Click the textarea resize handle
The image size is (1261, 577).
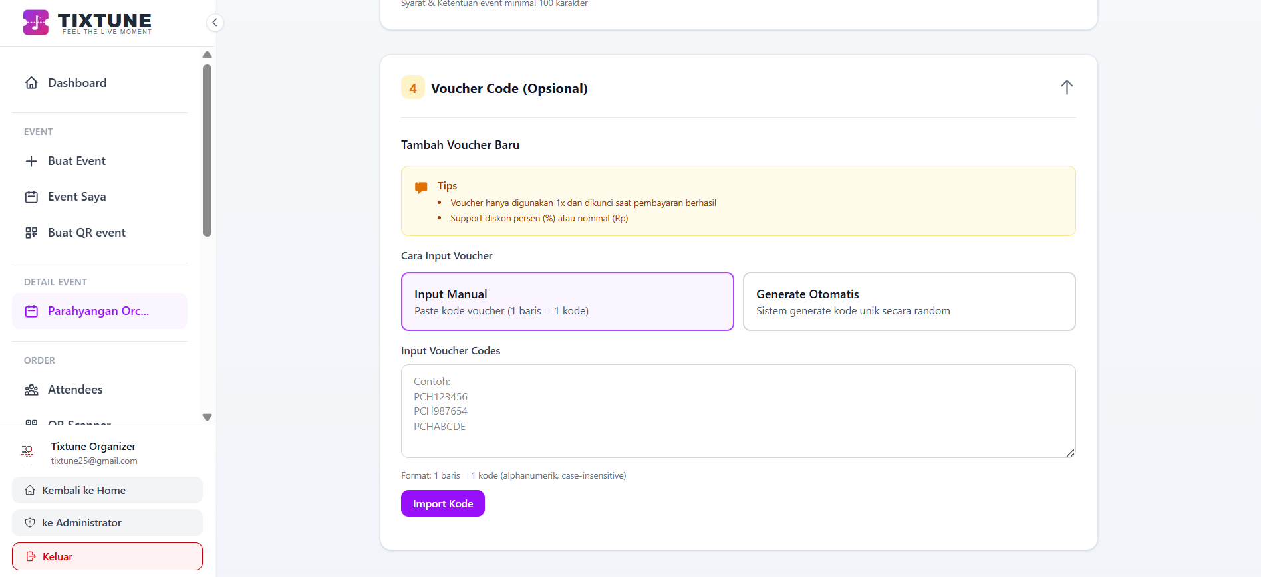tap(1070, 453)
